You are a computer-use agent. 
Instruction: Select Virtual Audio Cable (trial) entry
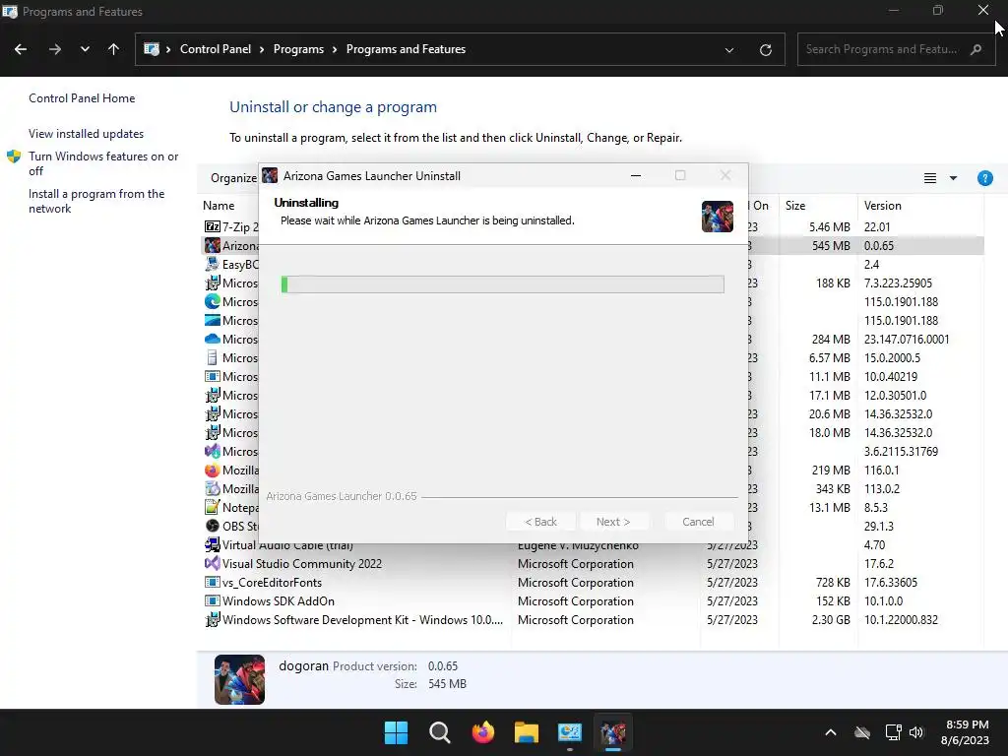click(288, 545)
